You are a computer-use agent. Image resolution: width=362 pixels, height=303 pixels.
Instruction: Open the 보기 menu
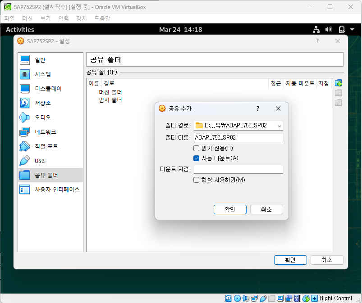[45, 18]
